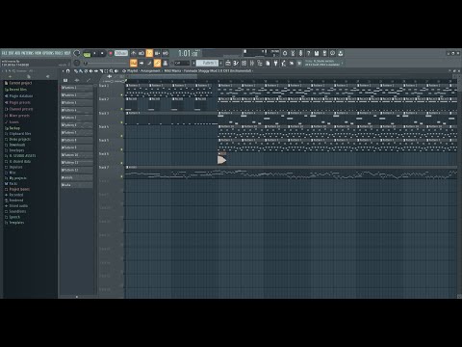Click the microphone recording icon
Image resolution: width=462 pixels, height=347 pixels.
click(300, 53)
